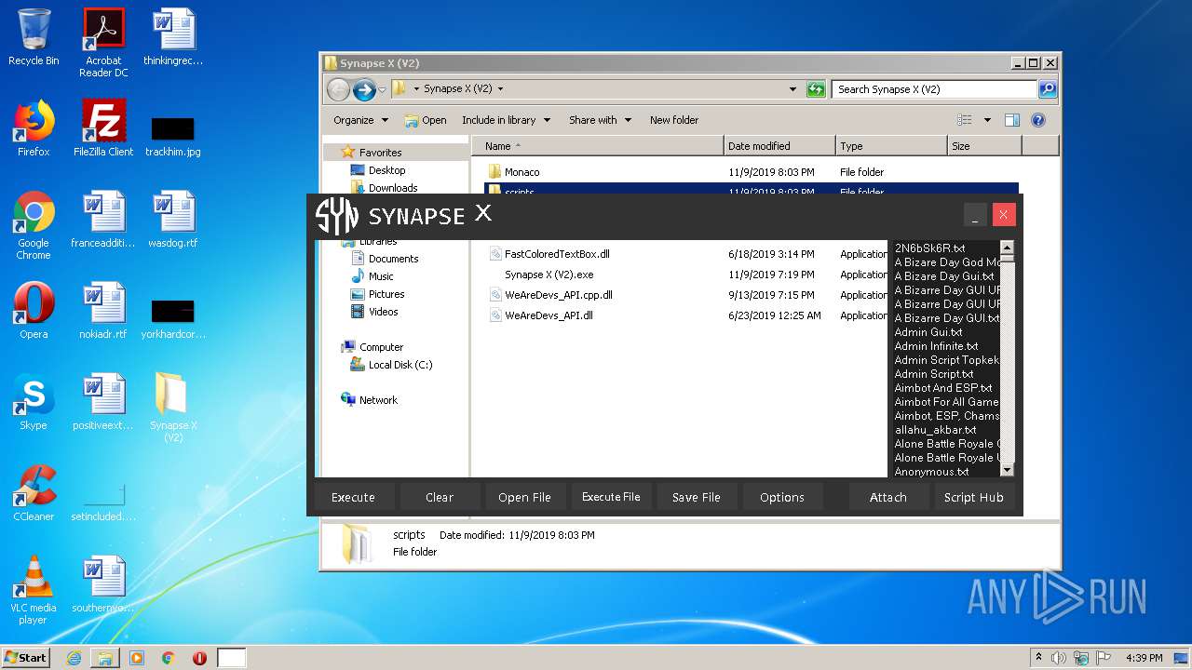Select nokiadr.rtf desktop file
The image size is (1192, 670).
103,311
